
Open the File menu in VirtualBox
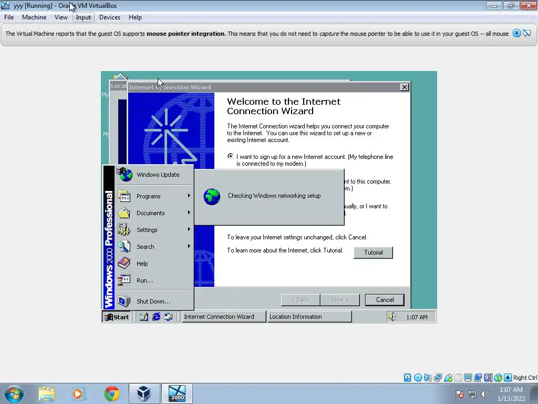[9, 17]
